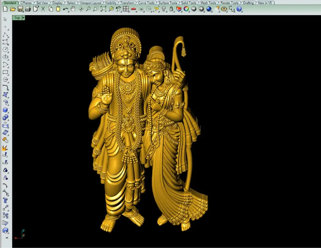Open the Set View tab
321x248 pixels.
(42, 3)
